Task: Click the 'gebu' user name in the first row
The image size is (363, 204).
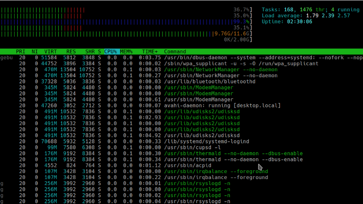Action: (x=7, y=58)
